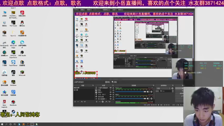The height and width of the screenshot is (126, 224).
Task: Click the source Properties button in OBS
Action: tap(108, 82)
